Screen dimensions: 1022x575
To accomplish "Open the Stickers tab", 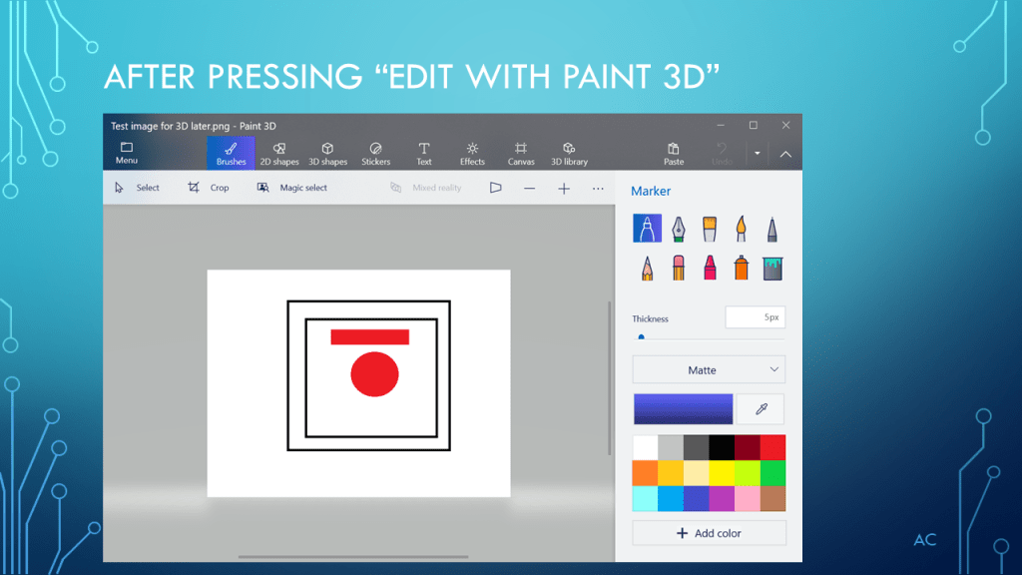I will point(375,153).
